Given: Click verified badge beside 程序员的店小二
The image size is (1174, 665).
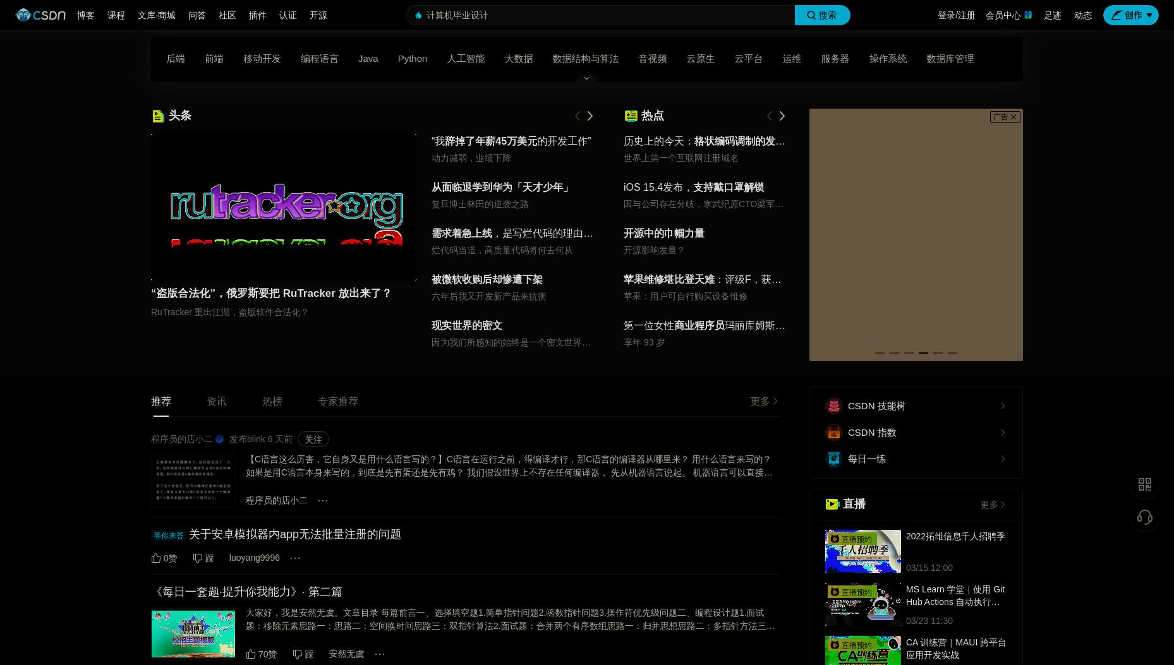Looking at the screenshot, I should coord(219,439).
